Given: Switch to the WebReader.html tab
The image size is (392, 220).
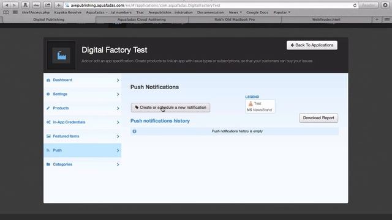Looking at the screenshot, I should [x=326, y=20].
